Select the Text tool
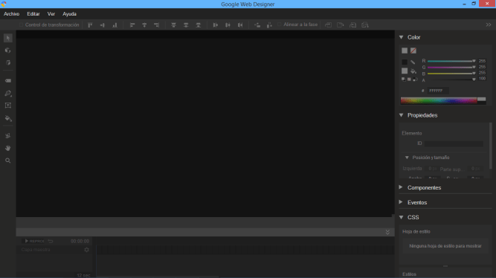This screenshot has width=496, height=278. tap(8, 106)
